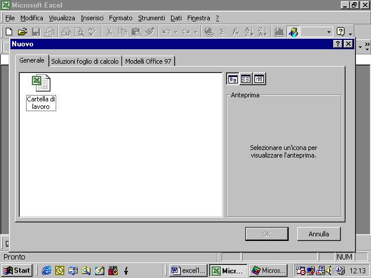The image size is (371, 278).
Task: Open the ? help menu
Action: click(217, 18)
